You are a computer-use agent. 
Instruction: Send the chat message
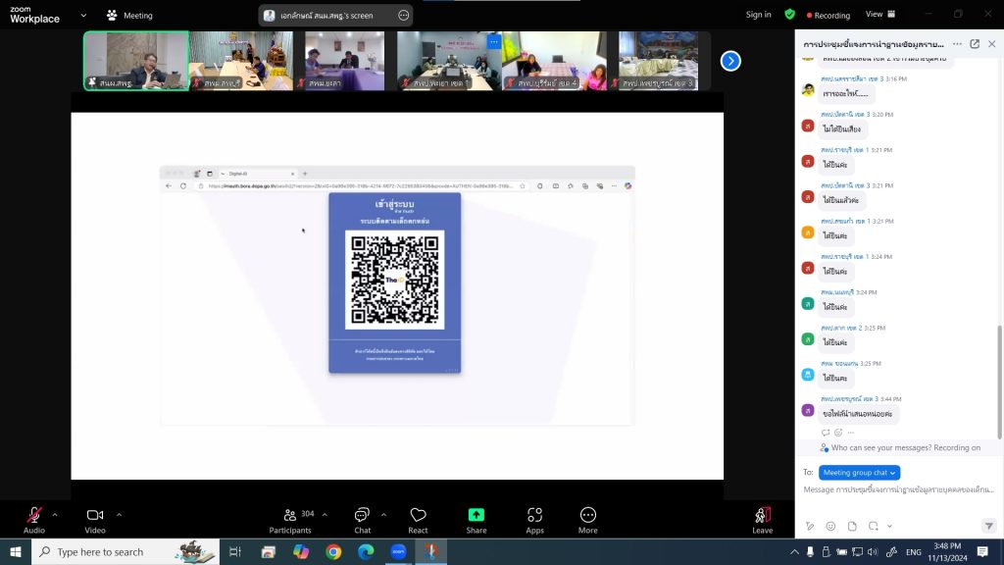988,527
